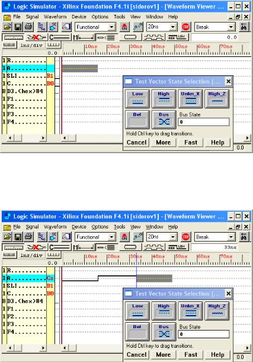The image size is (253, 362).
Task: Click the Bus state icon in lower dialog
Action: tap(164, 332)
